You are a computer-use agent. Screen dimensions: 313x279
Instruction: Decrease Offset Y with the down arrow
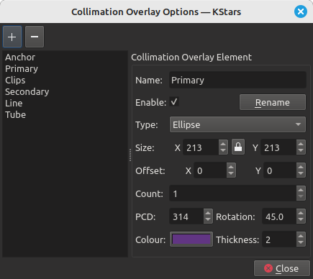pos(301,174)
